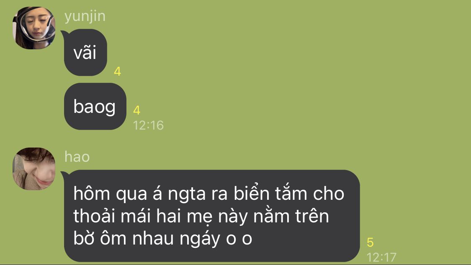Screen dimensions: 471x265
Task: Select the 'baog' message bubble
Action: pos(95,107)
